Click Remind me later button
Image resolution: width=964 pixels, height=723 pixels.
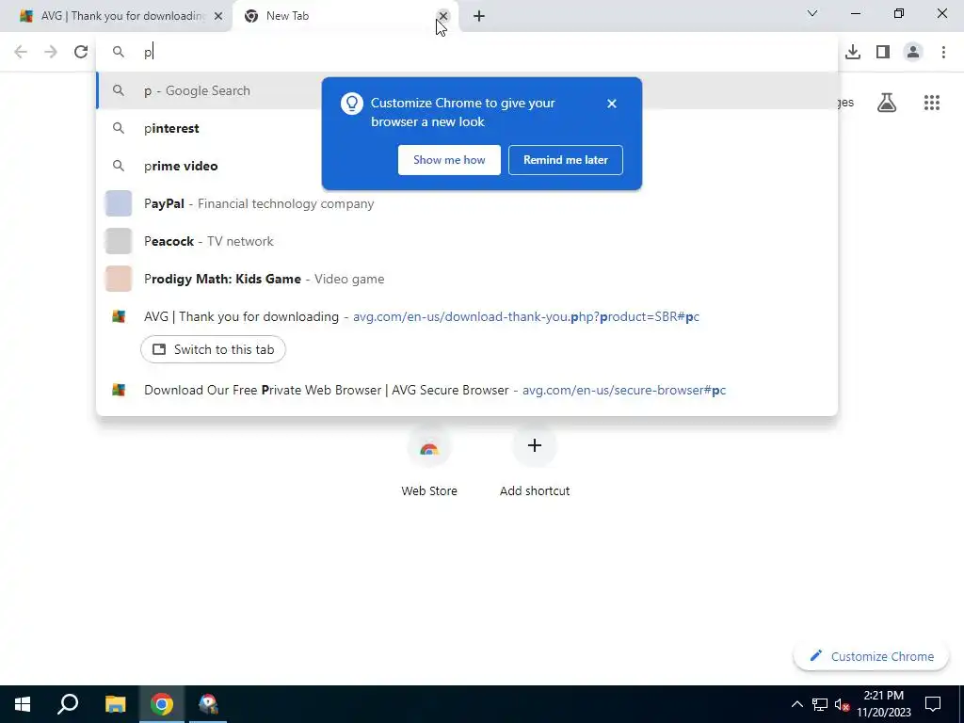point(566,160)
